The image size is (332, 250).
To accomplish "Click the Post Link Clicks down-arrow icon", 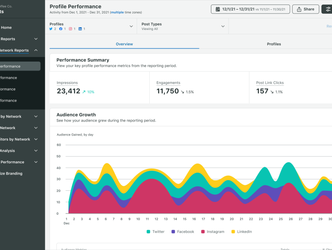I will pyautogui.click(x=272, y=92).
